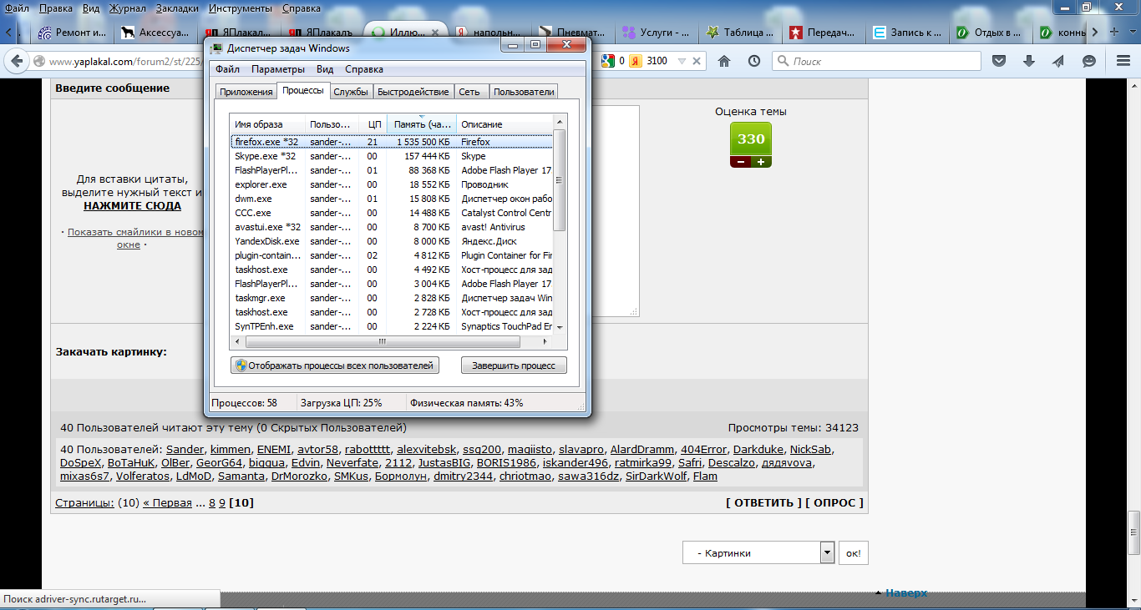
Task: Click the Наверх link
Action: click(x=906, y=592)
